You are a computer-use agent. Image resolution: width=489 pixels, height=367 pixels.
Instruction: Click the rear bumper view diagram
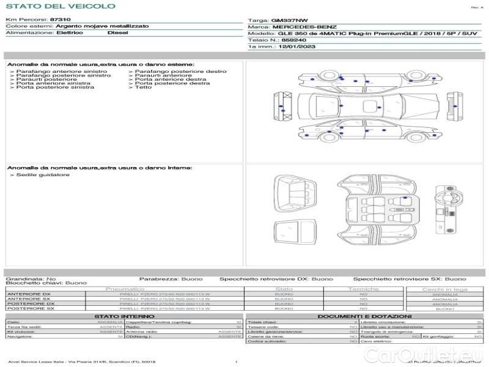coord(283,106)
